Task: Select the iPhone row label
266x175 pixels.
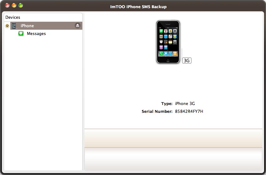Action: 27,26
